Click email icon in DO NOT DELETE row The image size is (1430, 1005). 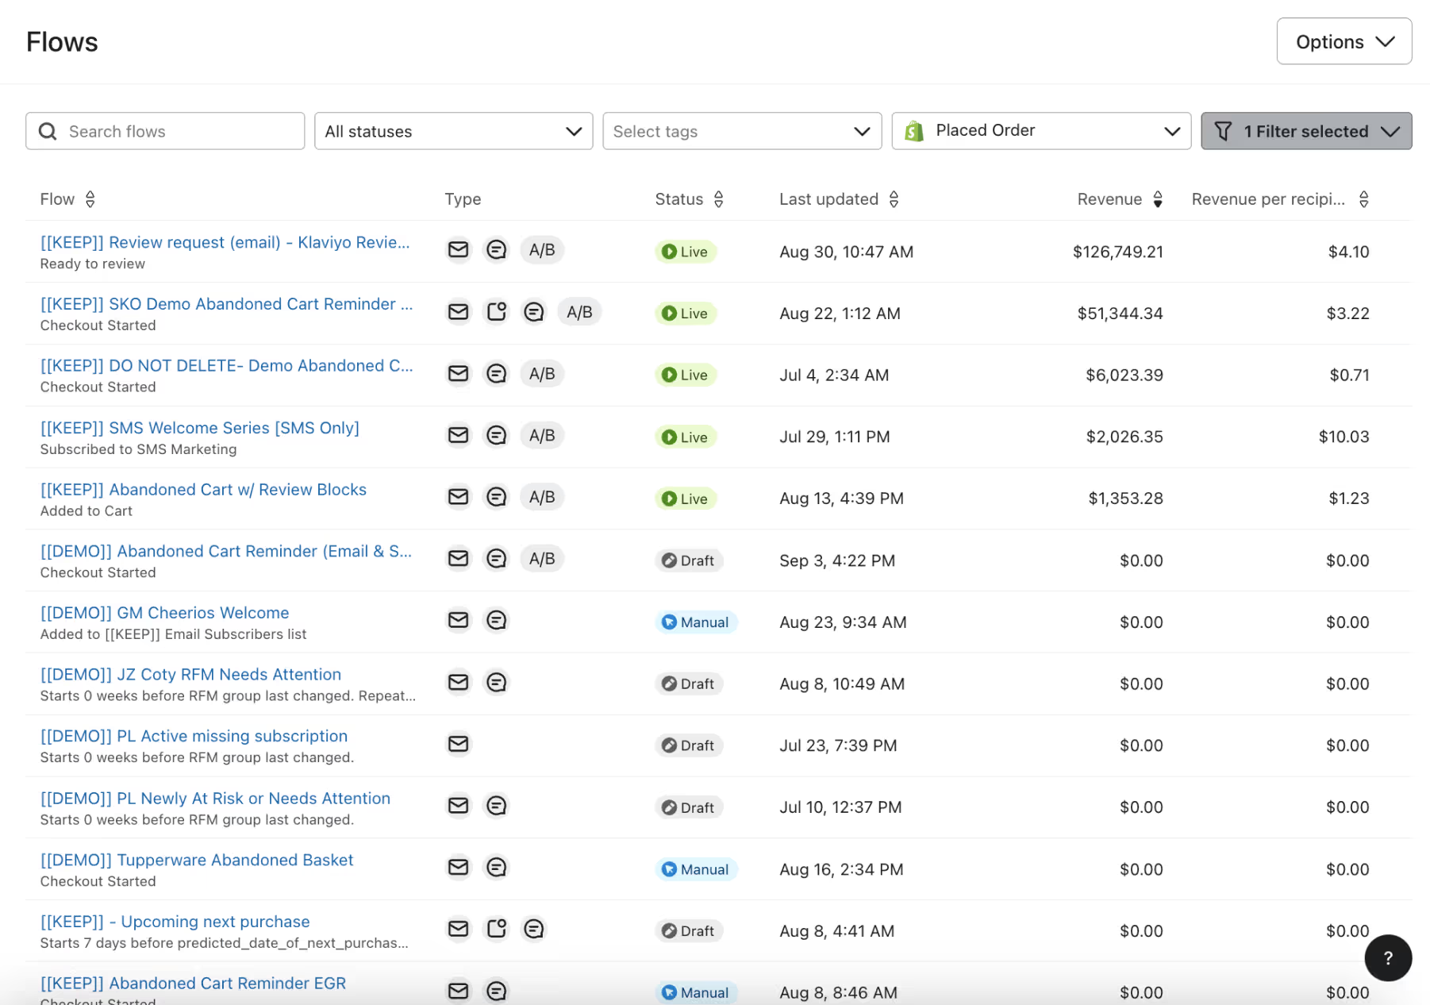(458, 373)
